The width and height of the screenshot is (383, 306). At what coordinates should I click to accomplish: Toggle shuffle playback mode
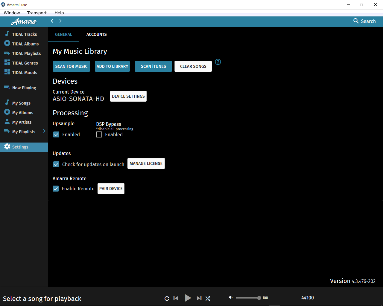coord(208,298)
